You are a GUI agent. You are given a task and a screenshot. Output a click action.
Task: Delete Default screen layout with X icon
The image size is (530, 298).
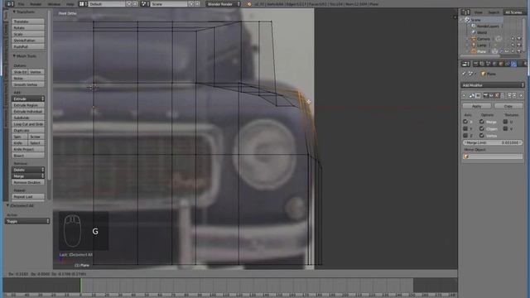tap(135, 4)
